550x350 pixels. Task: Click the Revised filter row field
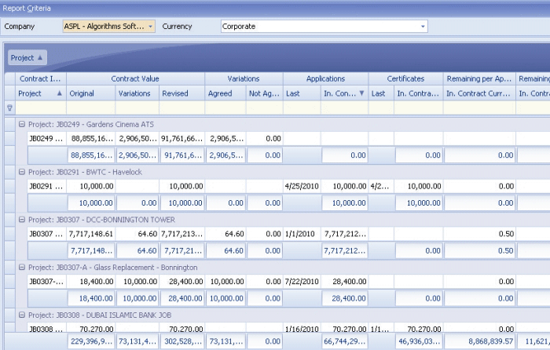pos(181,108)
